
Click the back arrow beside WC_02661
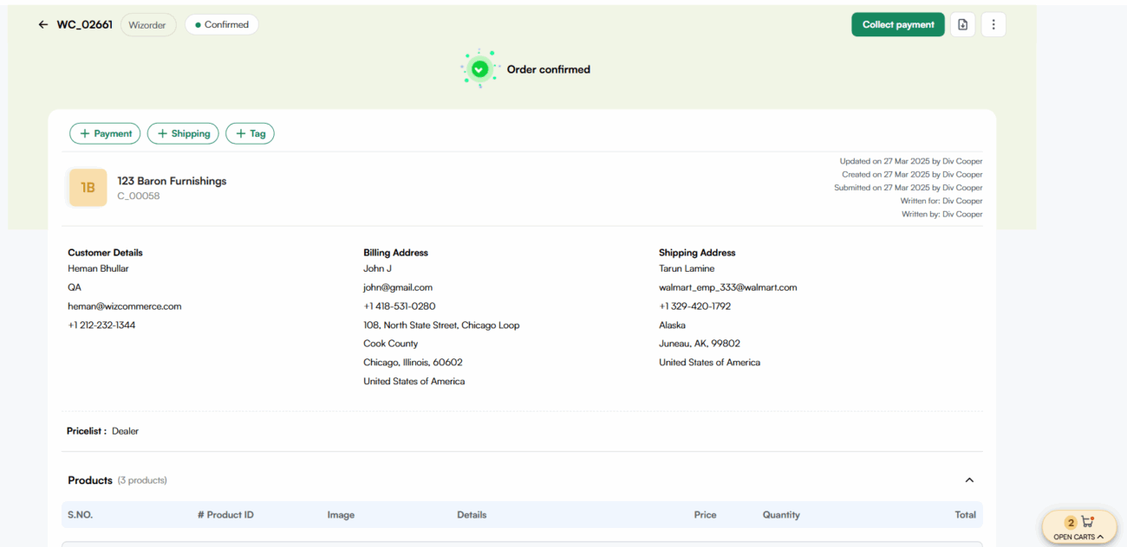43,25
